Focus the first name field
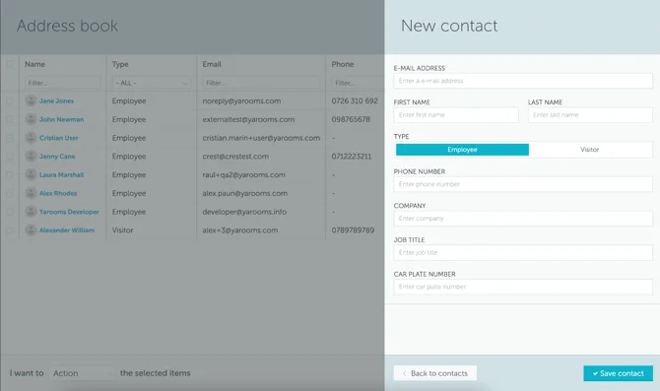Viewport: 660px width, 391px height. pyautogui.click(x=456, y=115)
